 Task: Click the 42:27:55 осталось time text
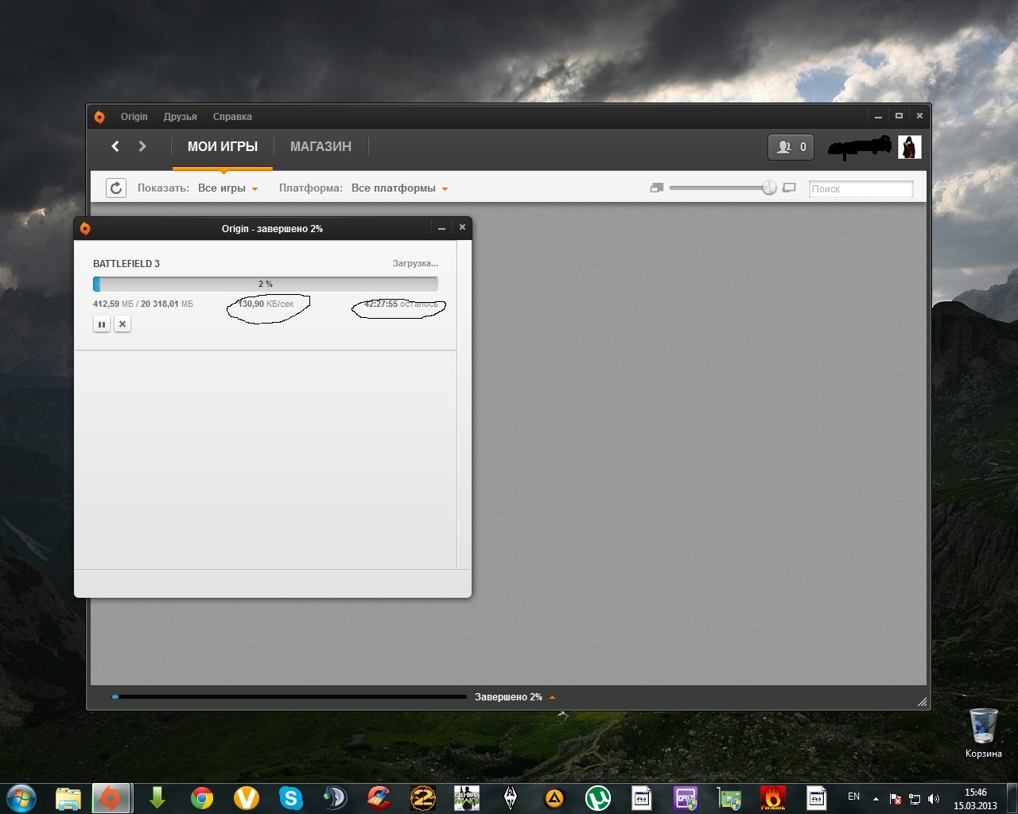click(x=401, y=304)
